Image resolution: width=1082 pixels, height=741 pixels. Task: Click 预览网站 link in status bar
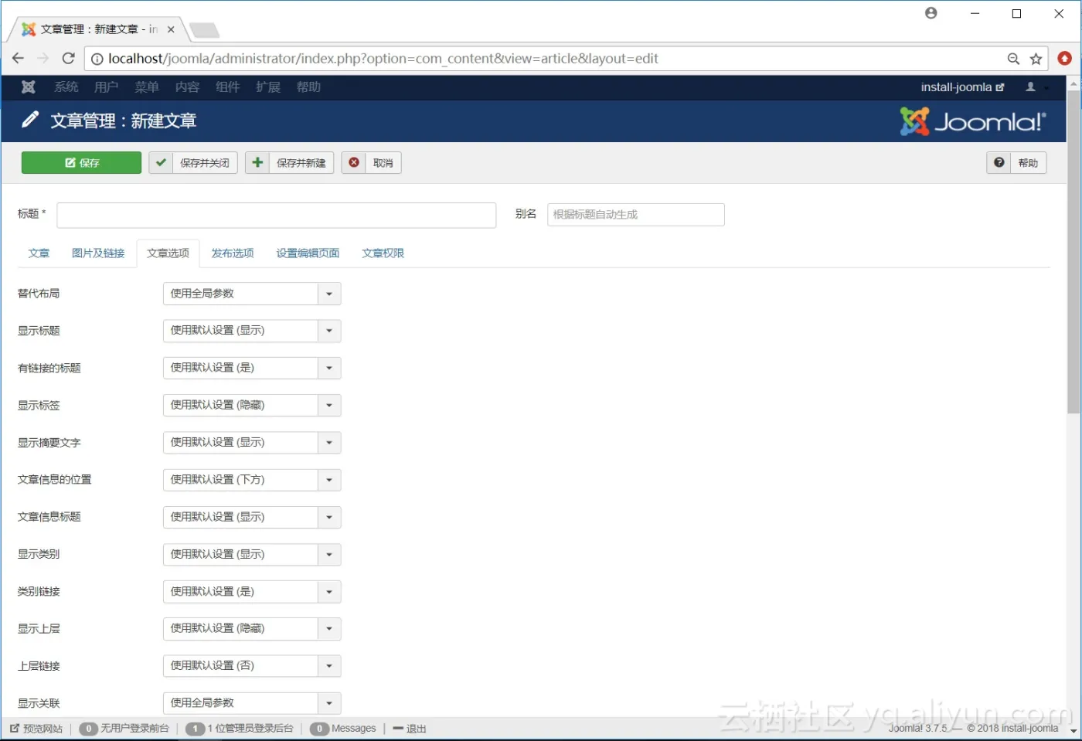coord(36,729)
